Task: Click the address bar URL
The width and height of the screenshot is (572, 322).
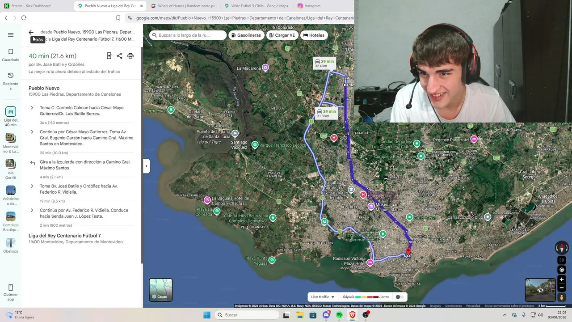Action: [x=245, y=18]
